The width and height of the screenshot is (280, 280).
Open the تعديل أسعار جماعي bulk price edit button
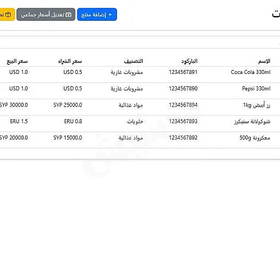click(x=46, y=15)
